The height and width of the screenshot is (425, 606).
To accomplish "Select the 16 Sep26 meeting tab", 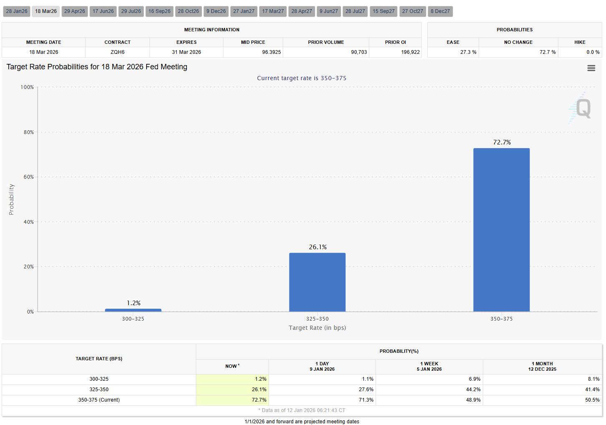I will click(x=160, y=11).
